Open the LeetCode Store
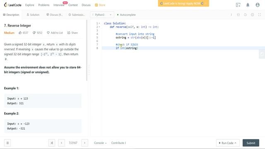The width and height of the screenshot is (265, 149). click(100, 5)
